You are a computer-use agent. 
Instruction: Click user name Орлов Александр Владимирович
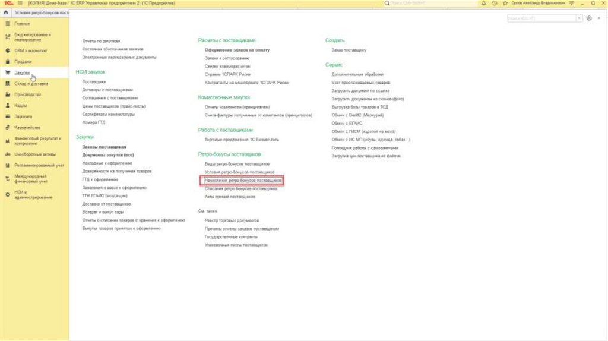click(538, 3)
